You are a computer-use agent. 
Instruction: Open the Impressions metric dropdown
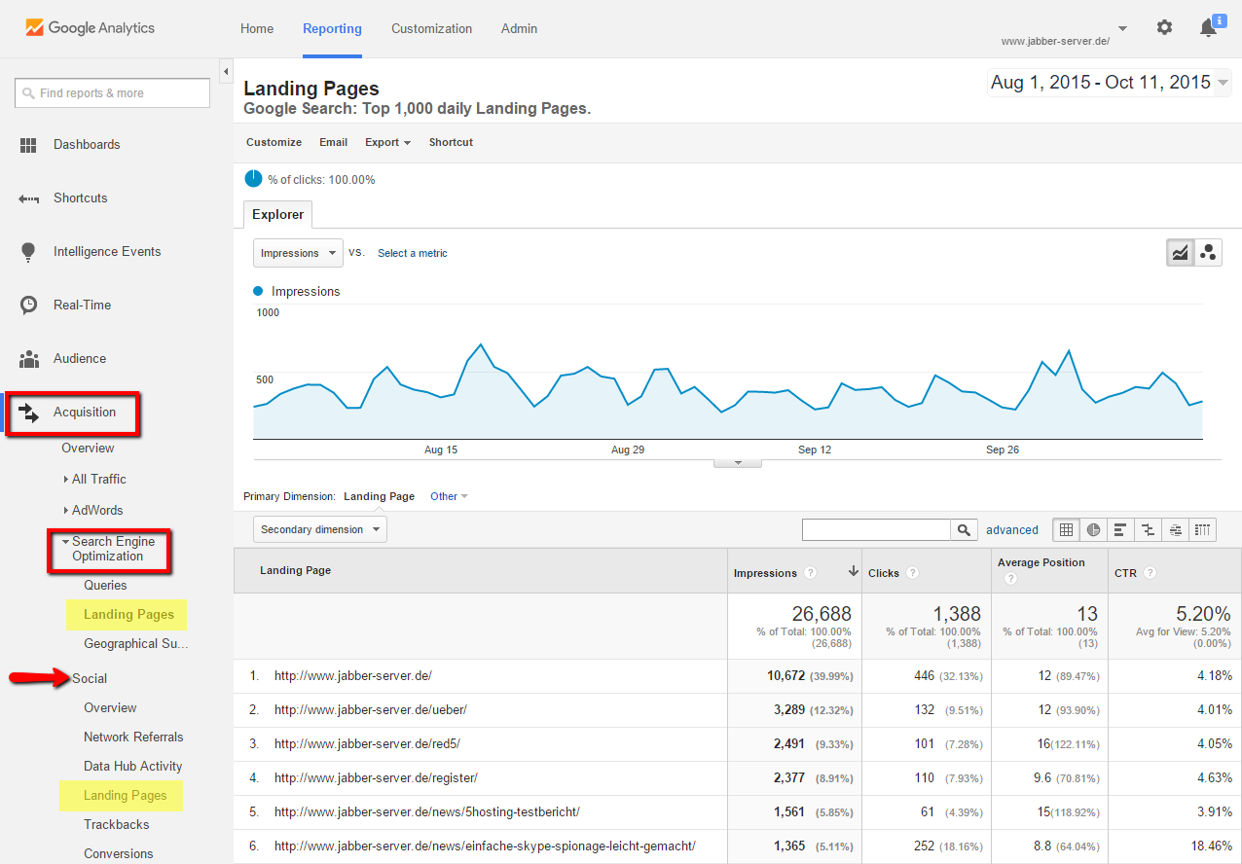click(x=298, y=253)
